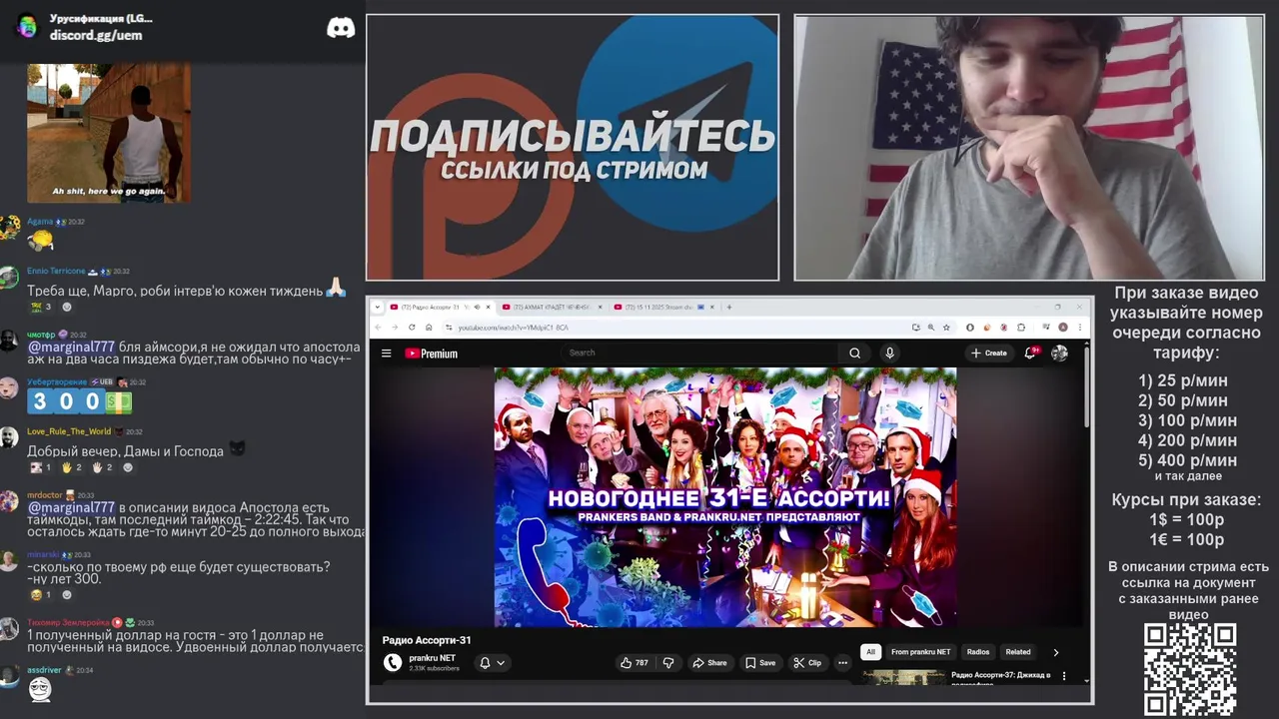Share the video
The width and height of the screenshot is (1279, 719).
710,662
